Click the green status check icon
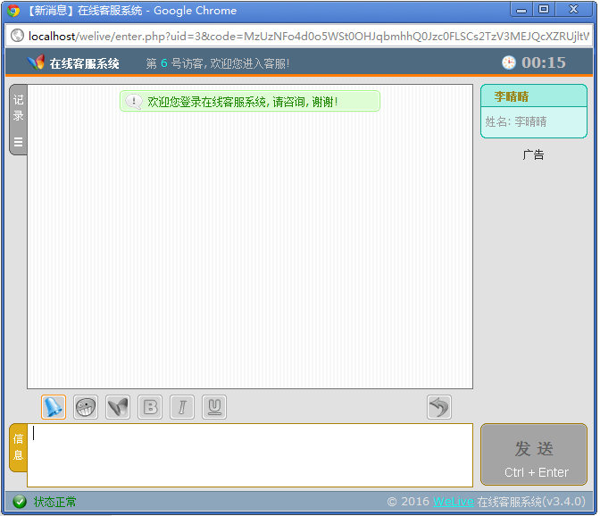Viewport: 600px width, 516px height. click(x=20, y=502)
